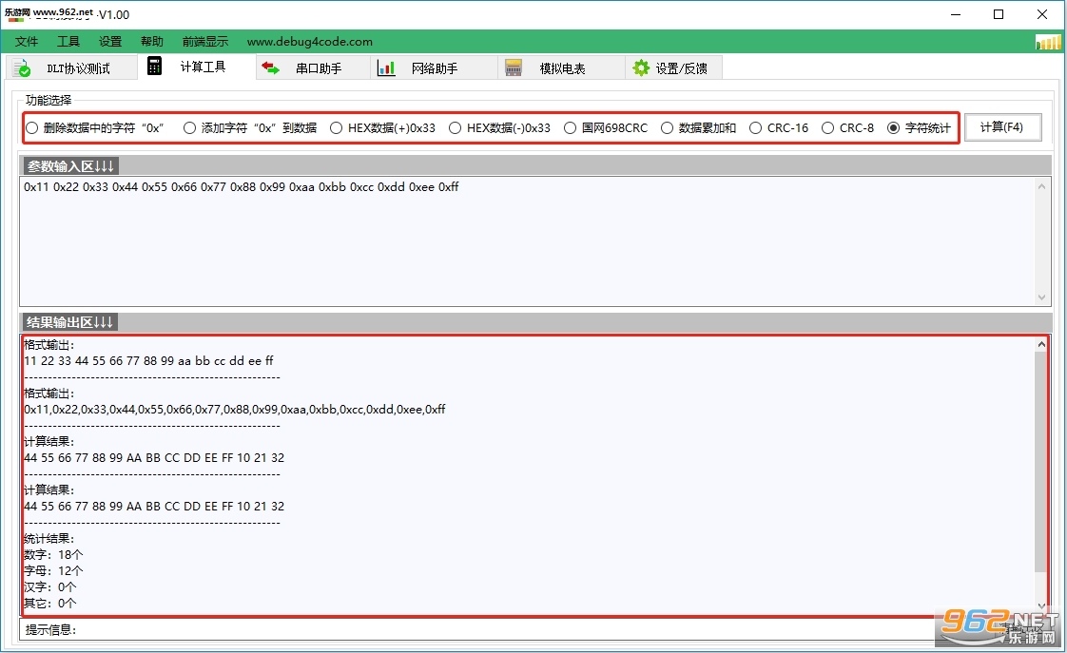Click the bar chart network assistant icon
This screenshot has height=653, width=1067.
(x=386, y=68)
